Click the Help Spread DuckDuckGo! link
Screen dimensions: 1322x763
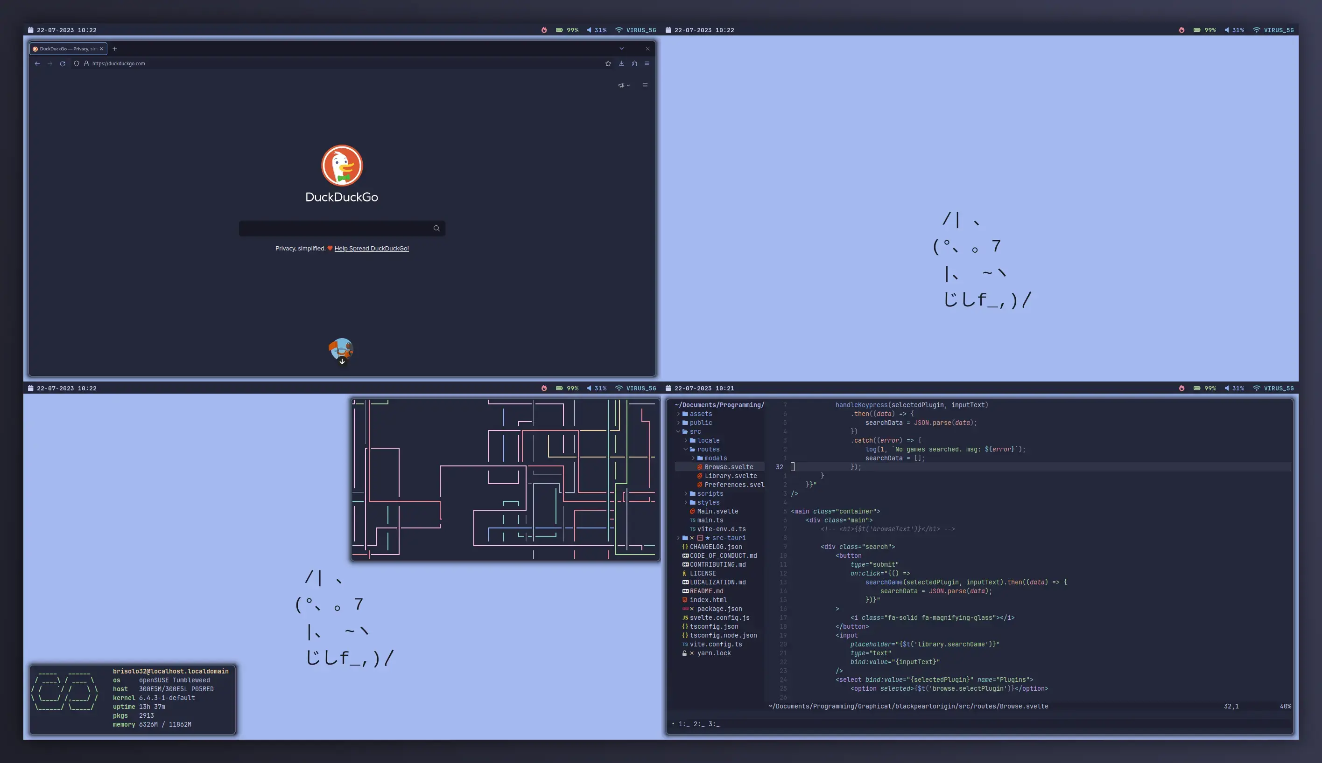(x=372, y=249)
